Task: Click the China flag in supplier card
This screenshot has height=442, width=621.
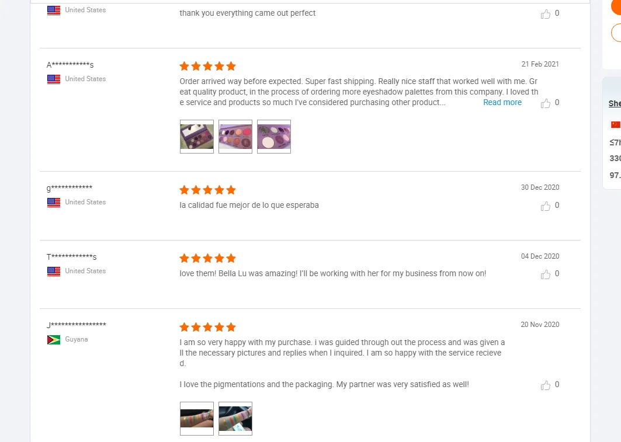Action: (x=616, y=124)
